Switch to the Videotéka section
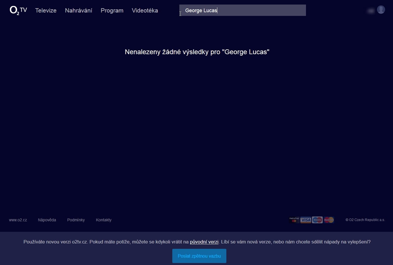393x265 pixels. point(145,10)
